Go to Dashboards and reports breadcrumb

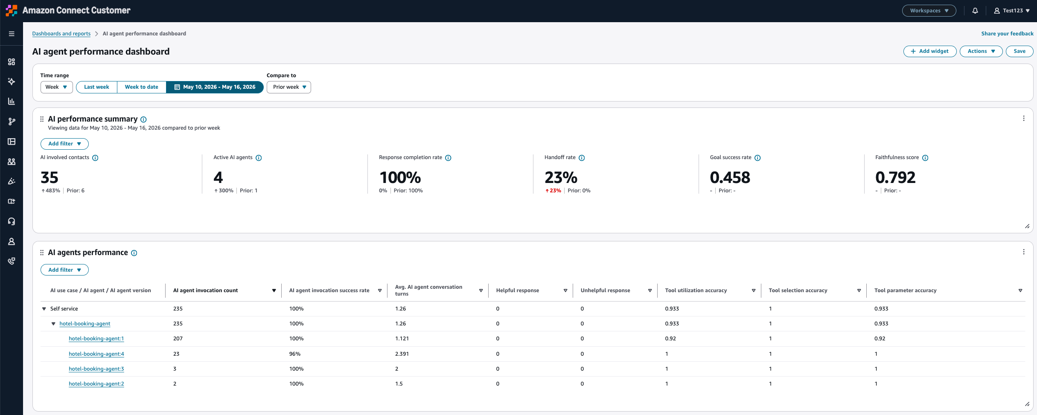point(61,34)
